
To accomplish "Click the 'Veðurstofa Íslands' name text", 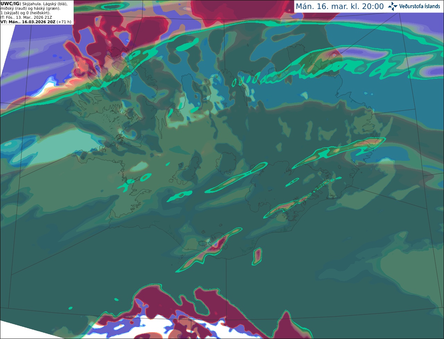I will [420, 6].
